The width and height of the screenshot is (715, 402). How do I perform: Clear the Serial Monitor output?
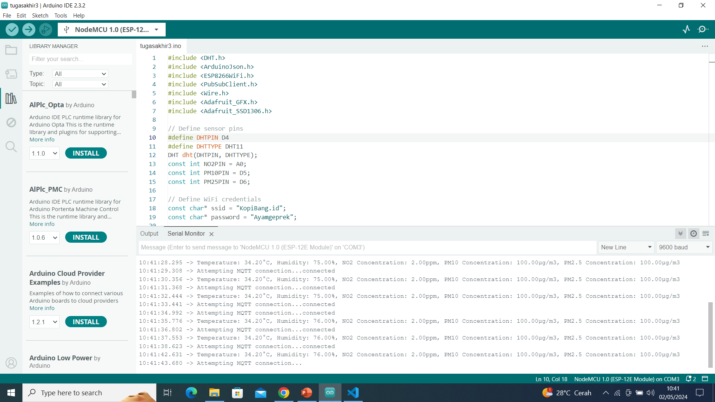click(x=706, y=234)
